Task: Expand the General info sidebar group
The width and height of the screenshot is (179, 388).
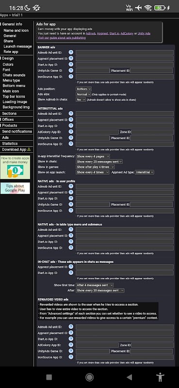Action: tap(11, 24)
